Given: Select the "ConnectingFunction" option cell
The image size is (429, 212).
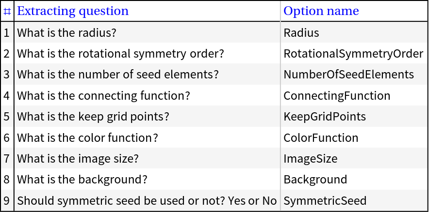Looking at the screenshot, I should (337, 96).
